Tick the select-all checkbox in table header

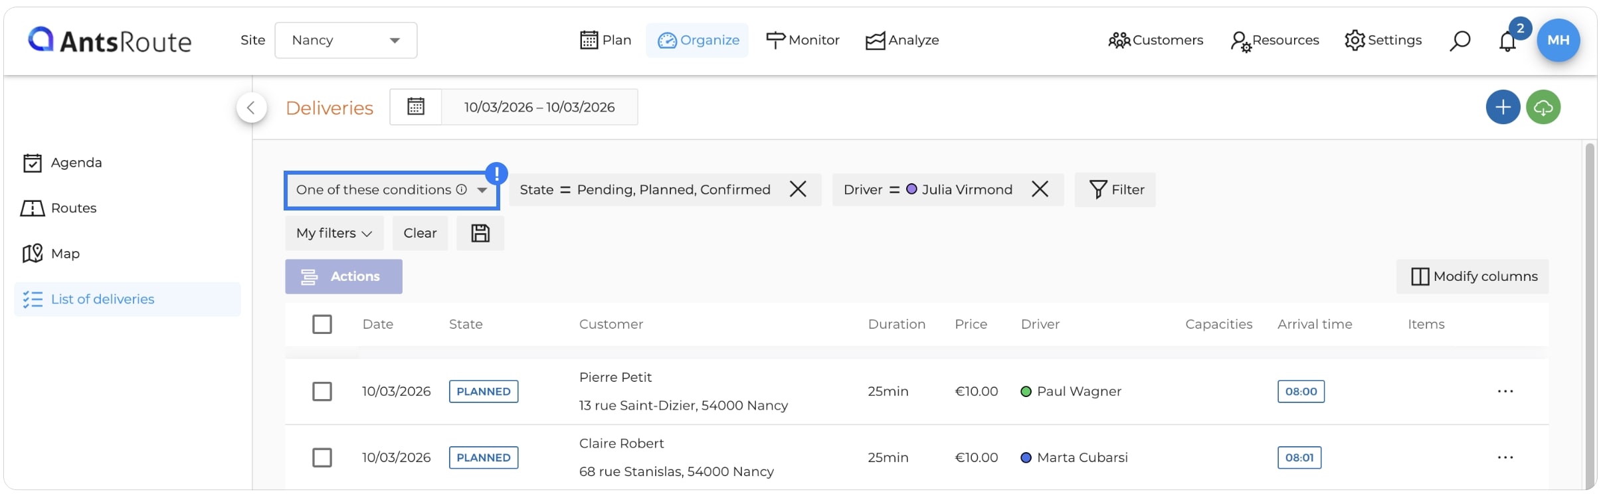click(322, 325)
